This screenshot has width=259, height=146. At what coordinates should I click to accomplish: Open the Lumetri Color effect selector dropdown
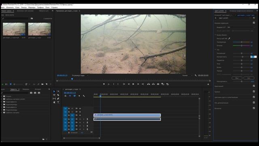[234, 18]
